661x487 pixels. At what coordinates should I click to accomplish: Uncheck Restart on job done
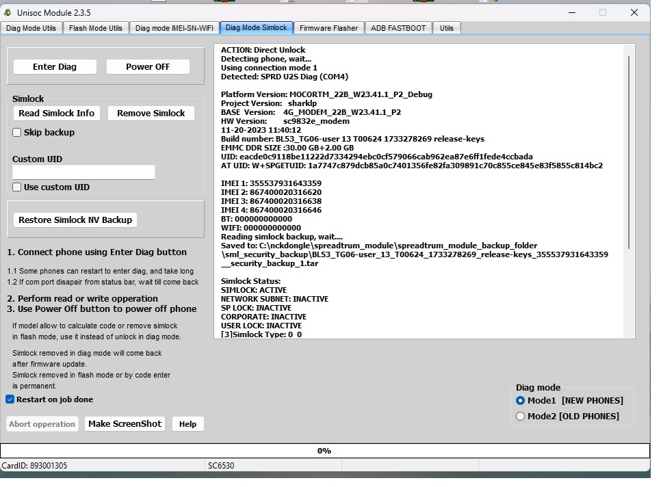[10, 399]
